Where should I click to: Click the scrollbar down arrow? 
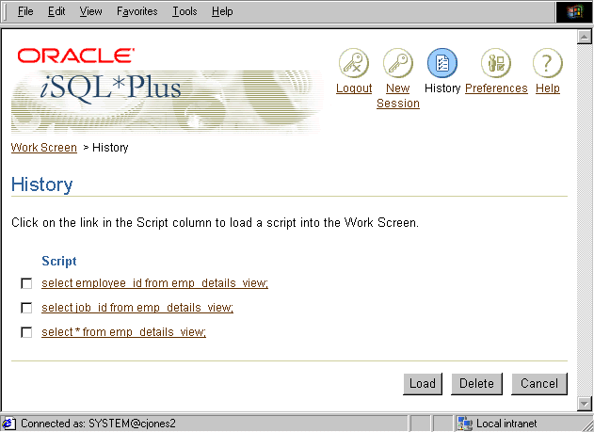click(x=585, y=403)
